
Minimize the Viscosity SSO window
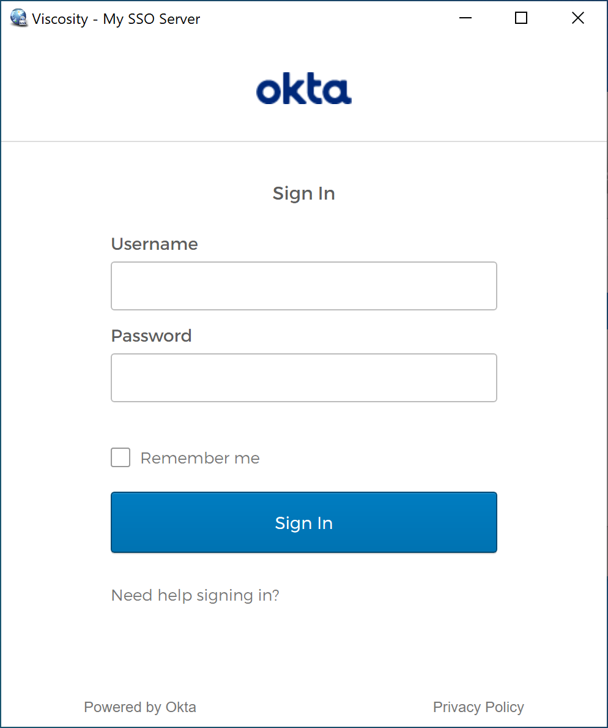tap(465, 18)
